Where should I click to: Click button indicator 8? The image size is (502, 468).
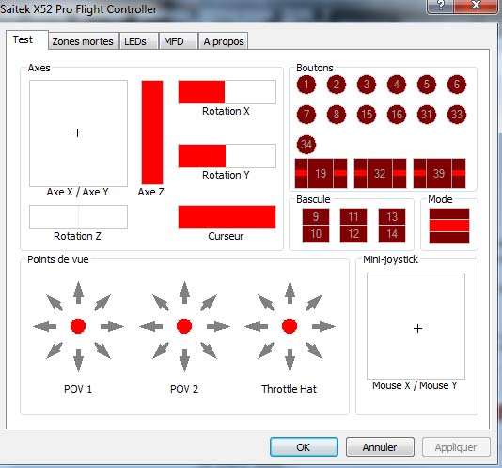click(x=337, y=115)
